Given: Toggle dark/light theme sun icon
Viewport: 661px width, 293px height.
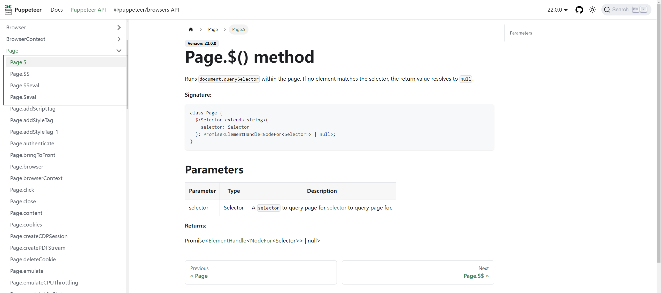Looking at the screenshot, I should [592, 10].
